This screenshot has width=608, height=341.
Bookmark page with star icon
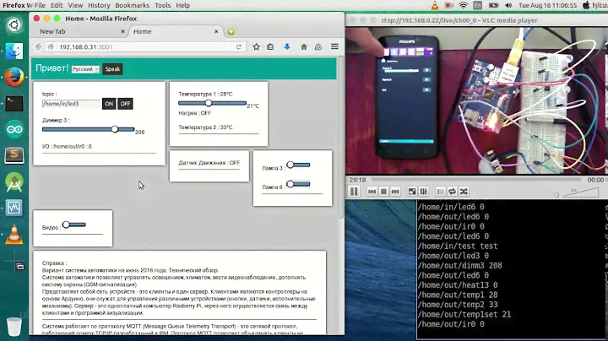(254, 46)
